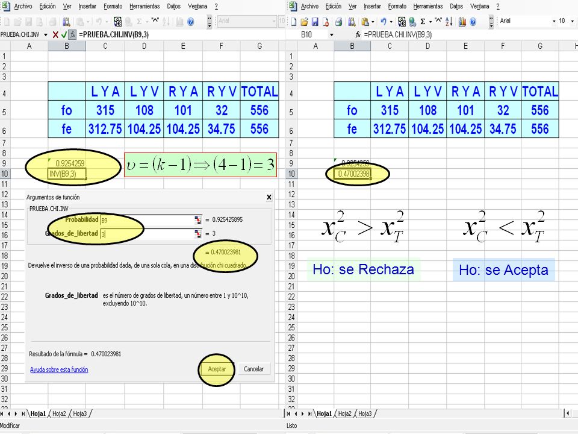The image size is (578, 434).
Task: Select column D header in right window
Action: pos(427,46)
